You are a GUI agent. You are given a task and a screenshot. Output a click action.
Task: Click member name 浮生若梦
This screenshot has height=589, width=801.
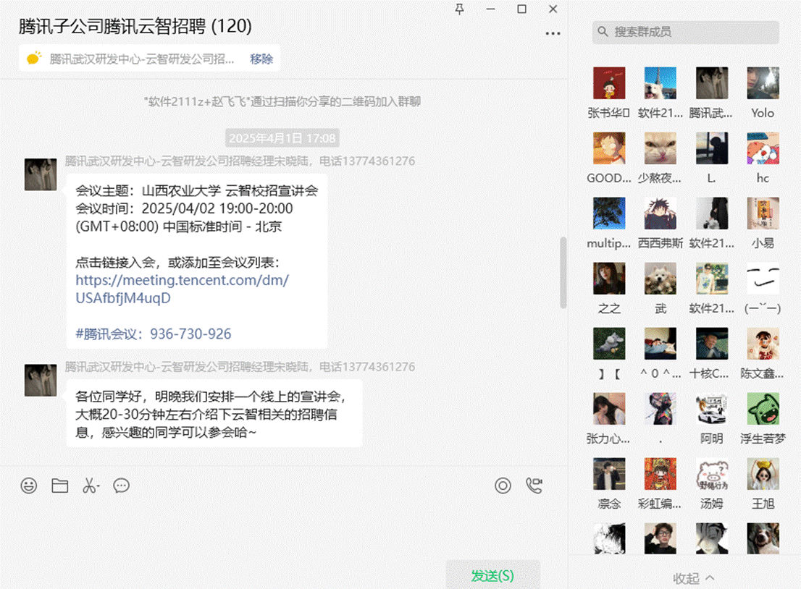point(763,438)
